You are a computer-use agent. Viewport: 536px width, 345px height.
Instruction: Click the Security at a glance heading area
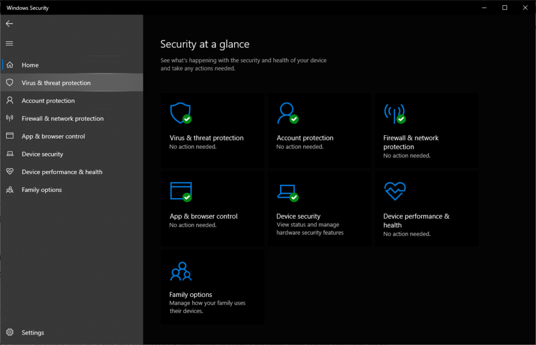(x=205, y=44)
